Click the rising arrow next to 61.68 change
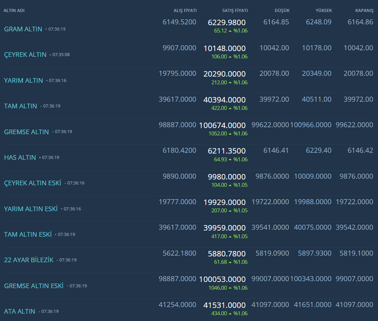The image size is (378, 321). point(230,262)
